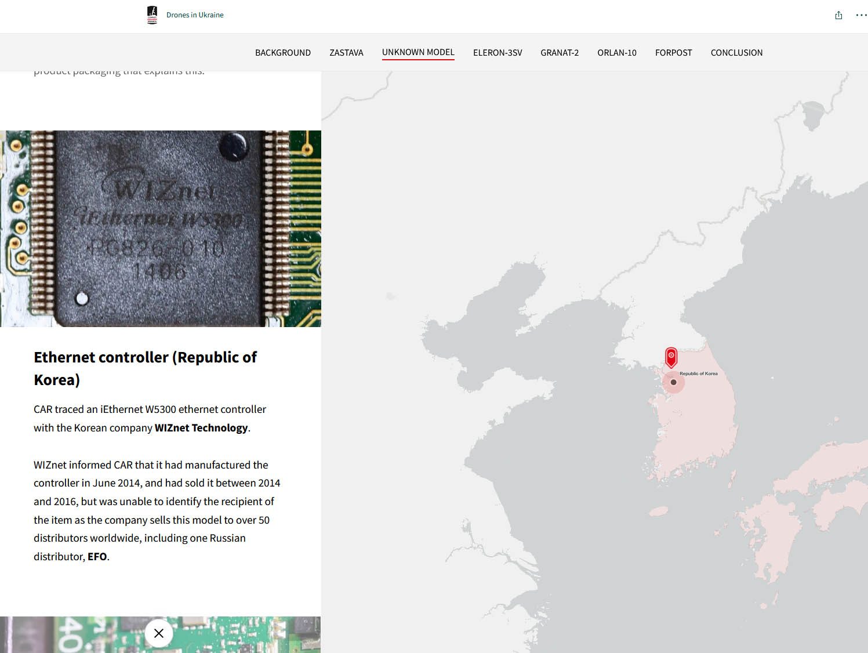
Task: Navigate to the ELERON-3SV section
Action: click(x=497, y=53)
